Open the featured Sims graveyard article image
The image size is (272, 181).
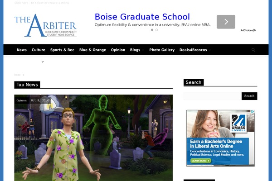pyautogui.click(x=93, y=138)
